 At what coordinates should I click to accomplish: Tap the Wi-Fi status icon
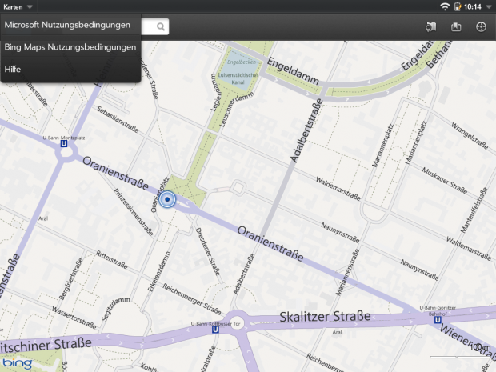(444, 6)
